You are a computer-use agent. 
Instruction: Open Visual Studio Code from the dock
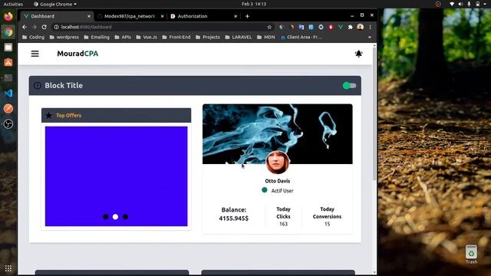[8, 94]
